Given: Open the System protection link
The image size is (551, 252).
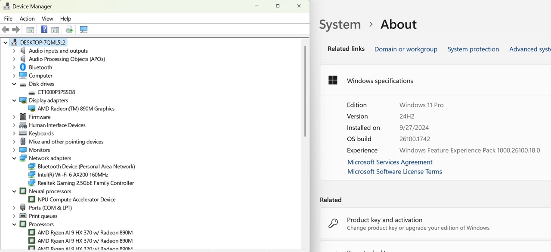Looking at the screenshot, I should [x=473, y=49].
